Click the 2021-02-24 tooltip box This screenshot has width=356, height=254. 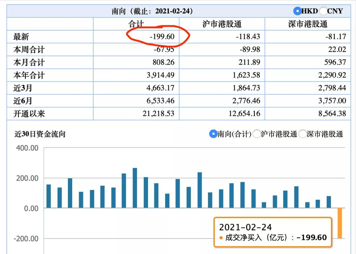coord(273,232)
